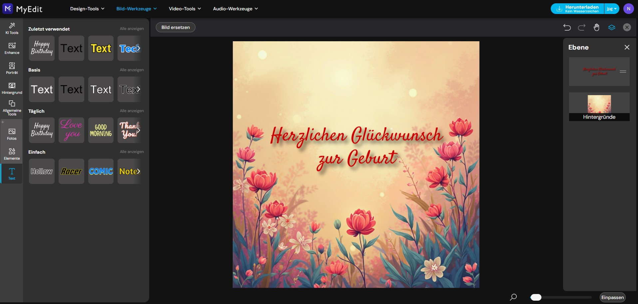Click the Bild ersetzen button

tap(175, 27)
